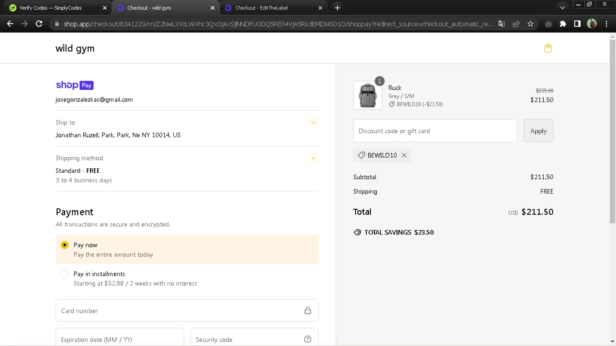
Task: Click the security code help icon
Action: tap(308, 339)
